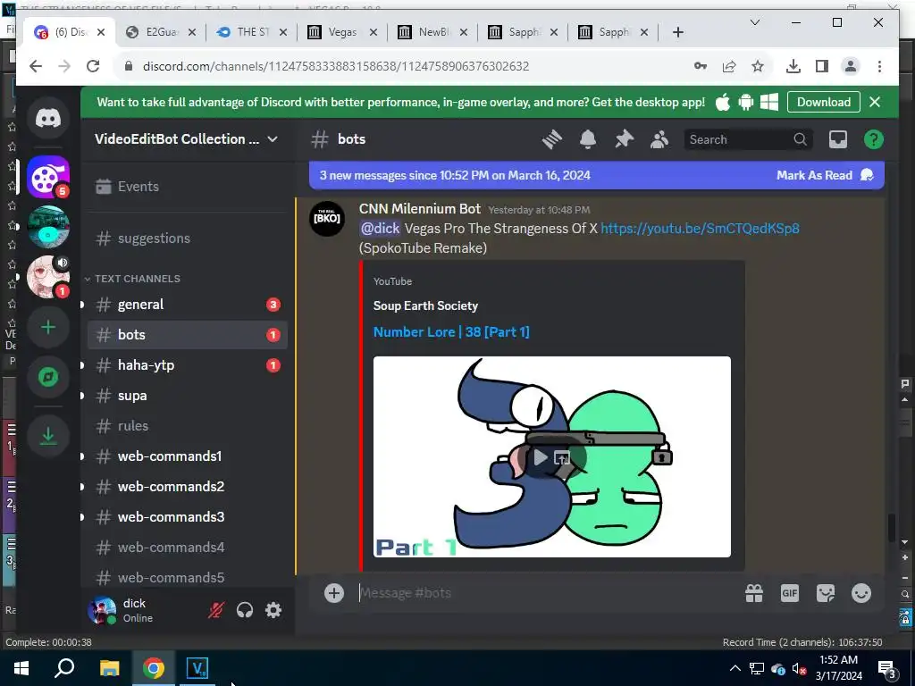This screenshot has width=915, height=686.
Task: Open Chrome side panel icon
Action: tap(822, 66)
